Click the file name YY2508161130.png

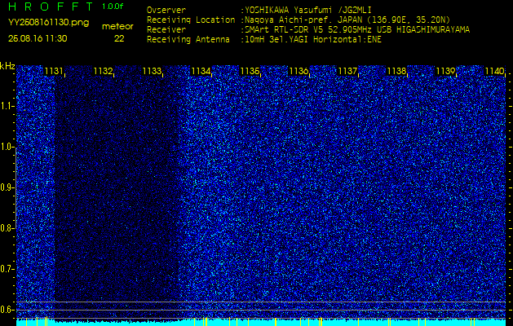[x=48, y=23]
